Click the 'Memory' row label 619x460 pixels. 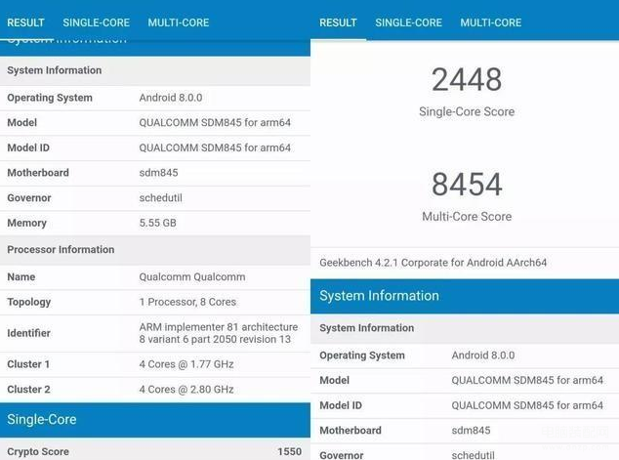click(26, 223)
